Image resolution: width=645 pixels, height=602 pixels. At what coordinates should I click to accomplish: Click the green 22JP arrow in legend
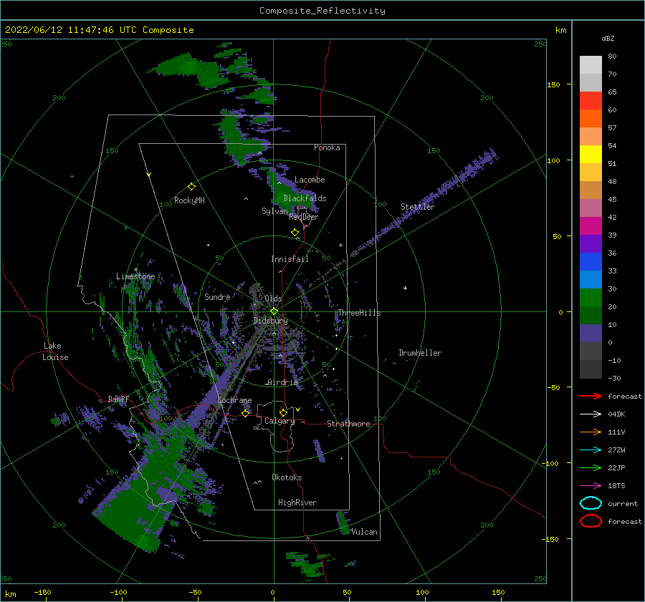coord(591,467)
